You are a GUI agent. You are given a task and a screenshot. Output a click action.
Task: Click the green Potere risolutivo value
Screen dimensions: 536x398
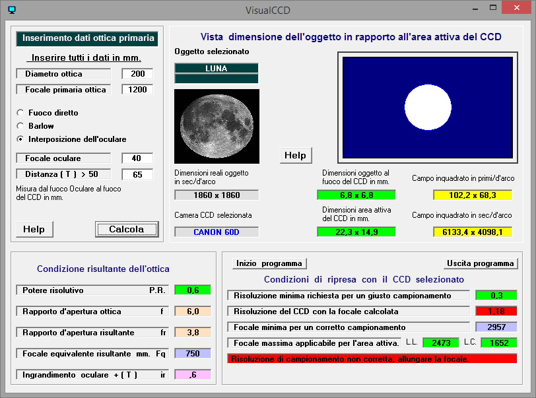pyautogui.click(x=192, y=290)
